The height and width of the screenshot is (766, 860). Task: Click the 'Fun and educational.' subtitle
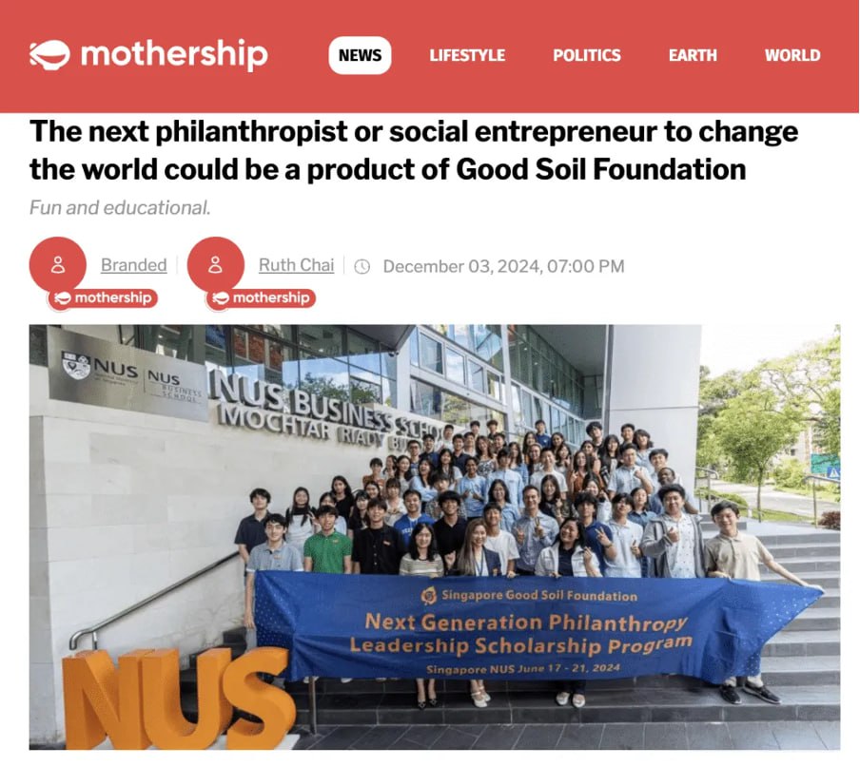(x=120, y=208)
